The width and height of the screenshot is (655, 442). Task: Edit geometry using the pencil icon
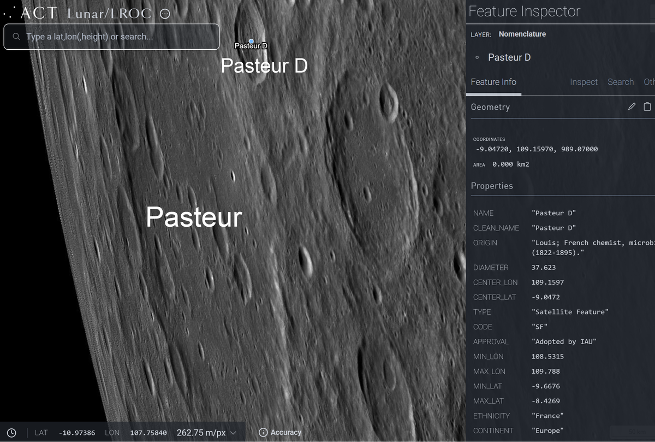click(x=632, y=107)
